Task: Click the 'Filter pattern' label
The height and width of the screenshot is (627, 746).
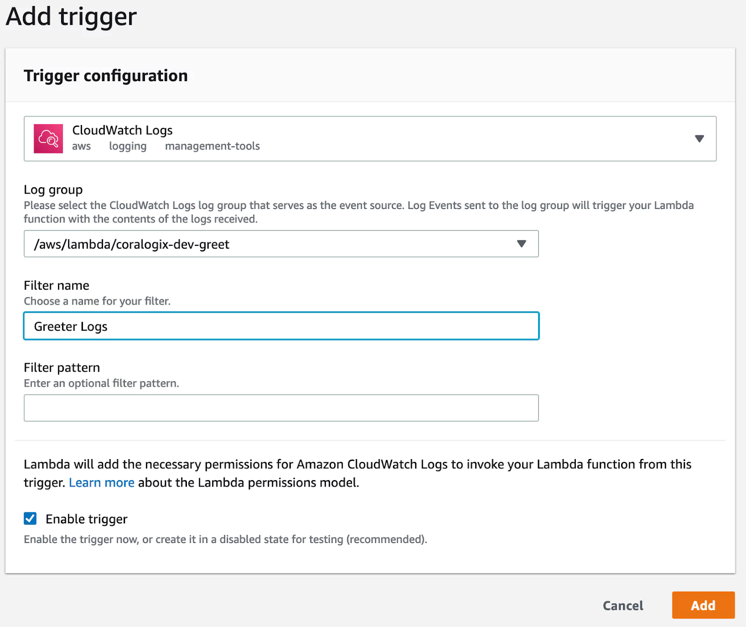Action: (x=62, y=368)
